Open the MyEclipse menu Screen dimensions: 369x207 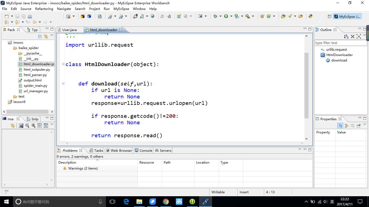click(121, 9)
